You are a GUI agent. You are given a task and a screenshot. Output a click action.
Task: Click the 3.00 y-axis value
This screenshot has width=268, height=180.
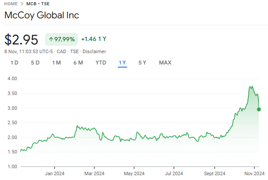point(12,108)
